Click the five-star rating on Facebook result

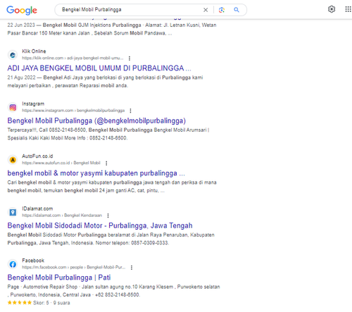tap(20, 303)
